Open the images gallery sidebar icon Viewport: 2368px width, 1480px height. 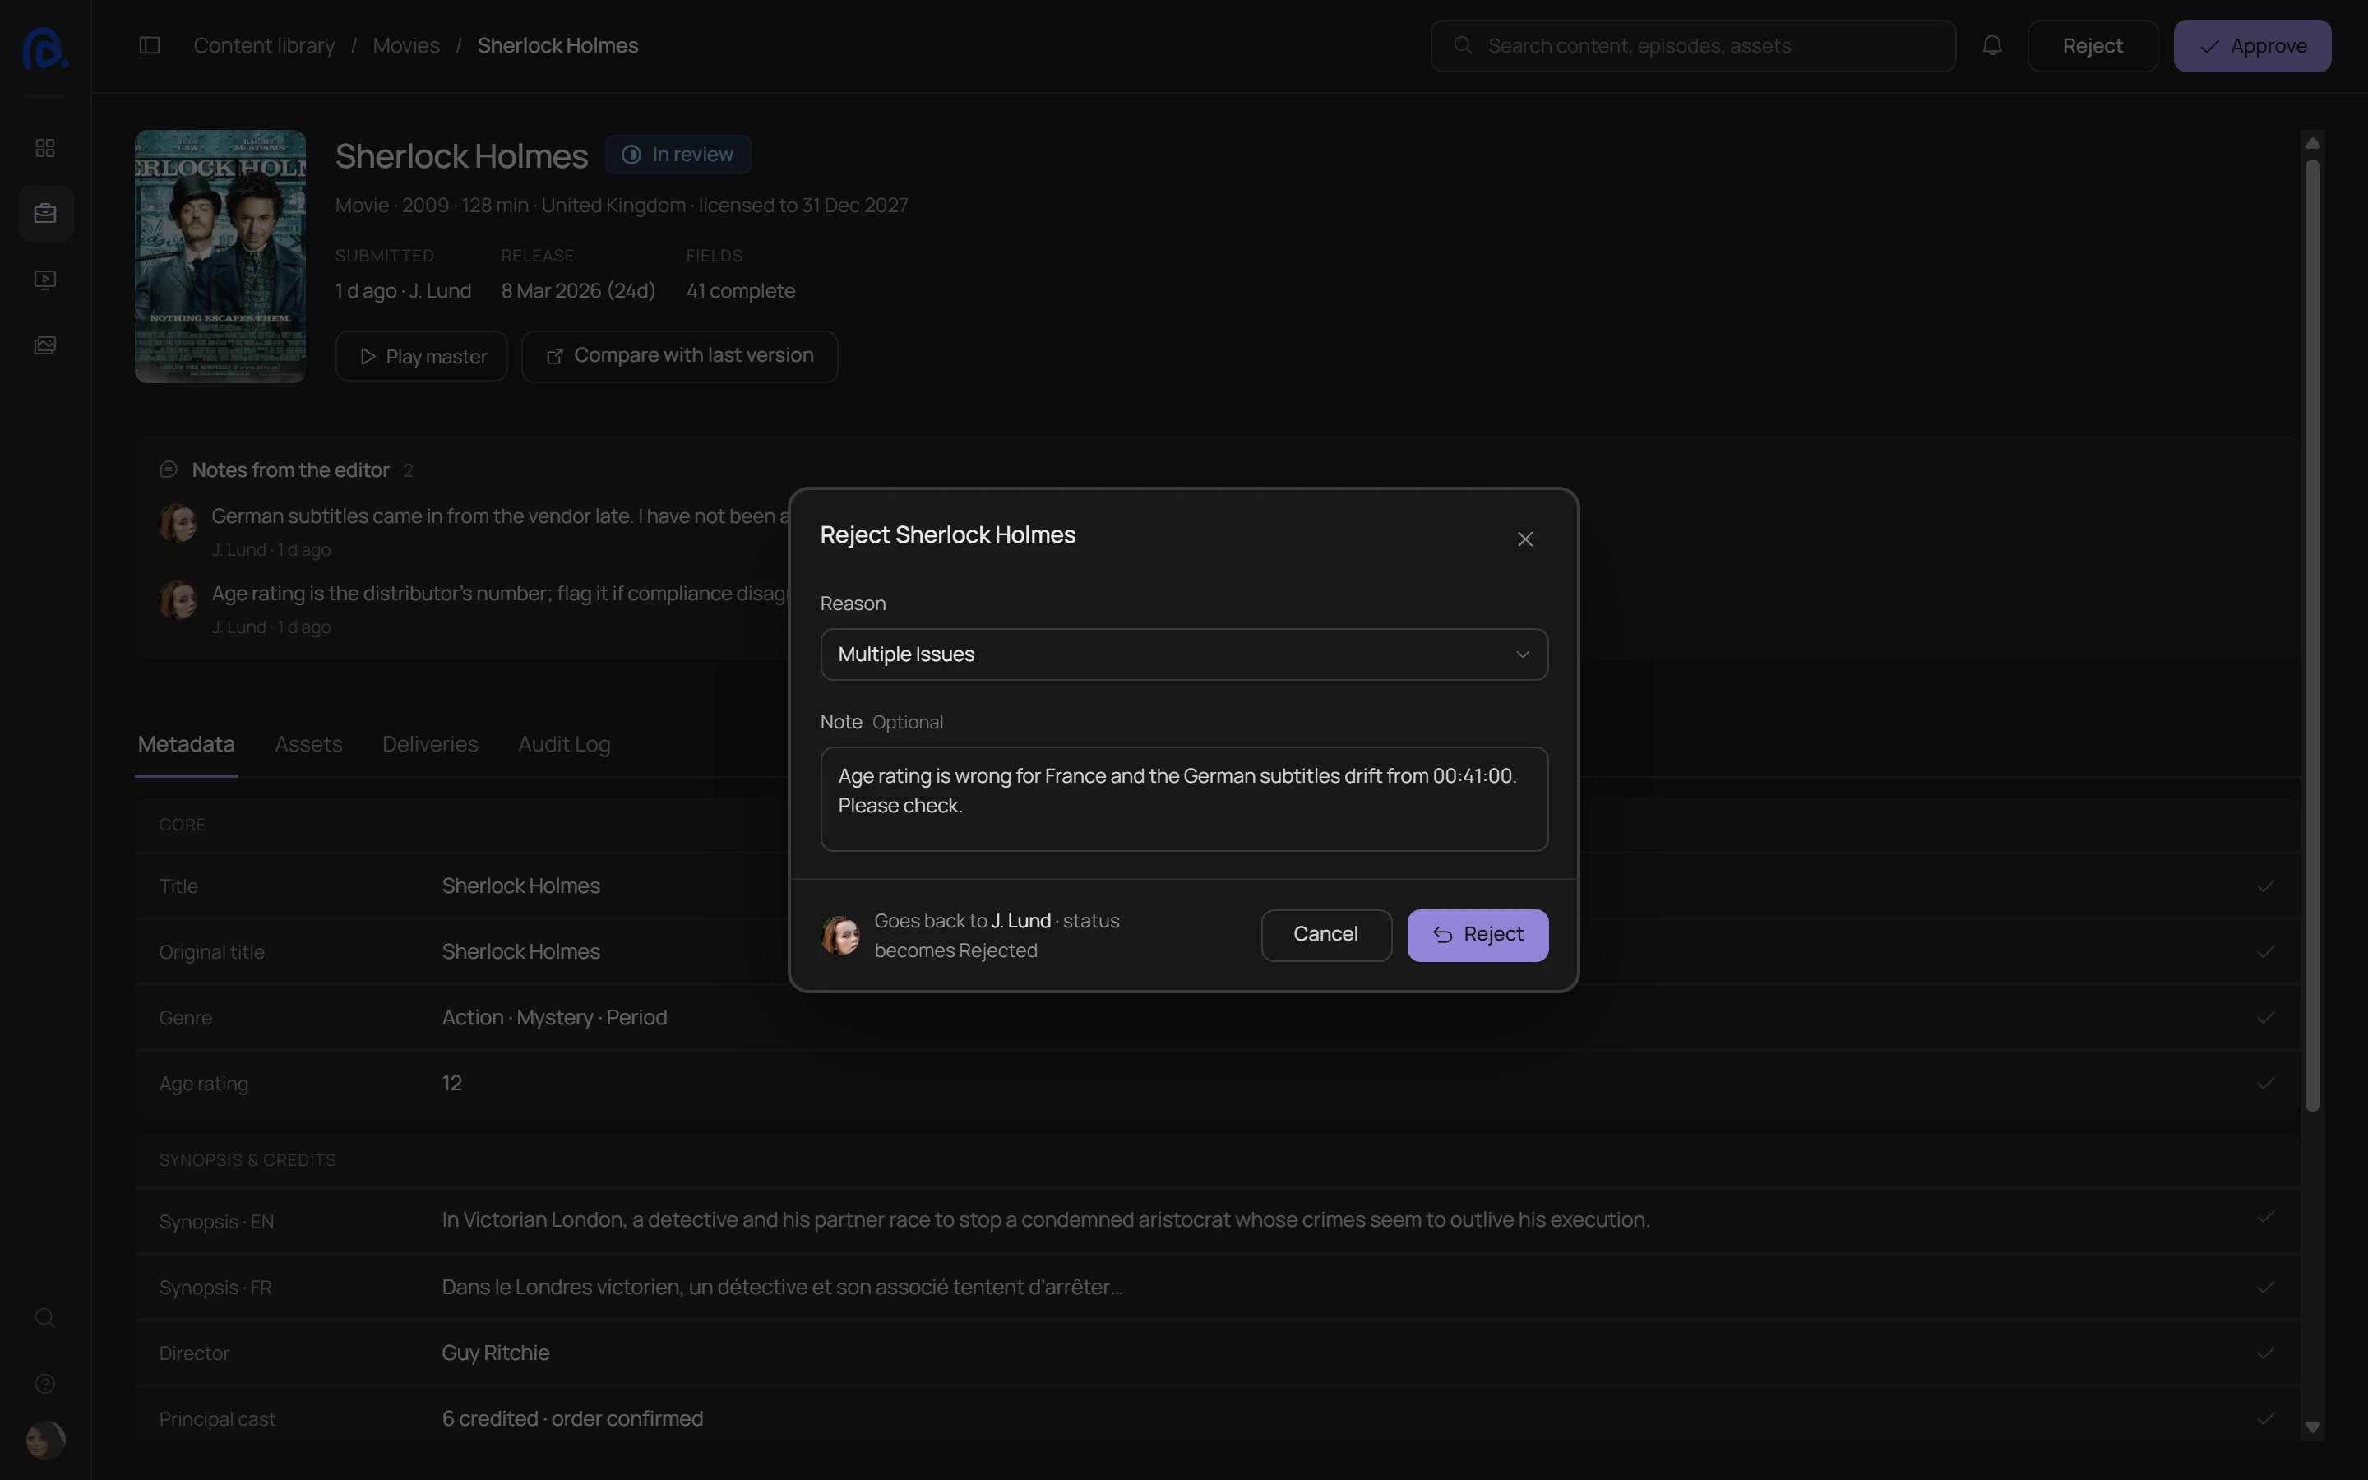(45, 345)
